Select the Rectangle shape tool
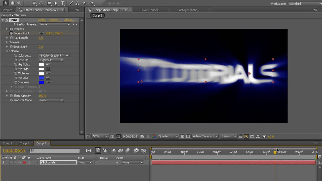This screenshot has height=181, width=322. [x=49, y=3]
